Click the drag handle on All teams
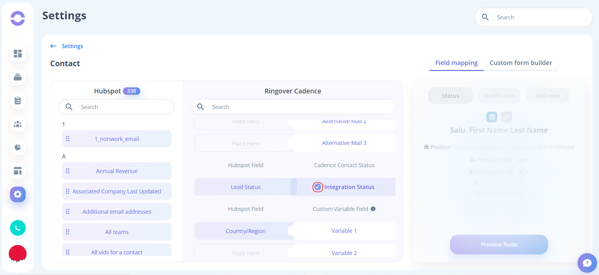This screenshot has height=275, width=599. (x=68, y=232)
